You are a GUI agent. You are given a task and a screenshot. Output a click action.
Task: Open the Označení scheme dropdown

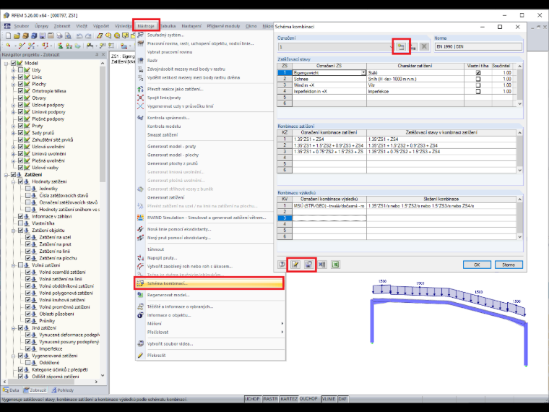(391, 46)
